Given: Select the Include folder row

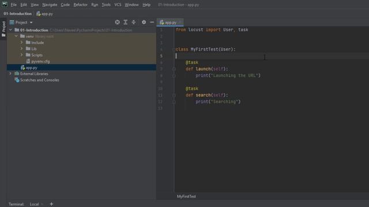Looking at the screenshot, I should (81, 43).
